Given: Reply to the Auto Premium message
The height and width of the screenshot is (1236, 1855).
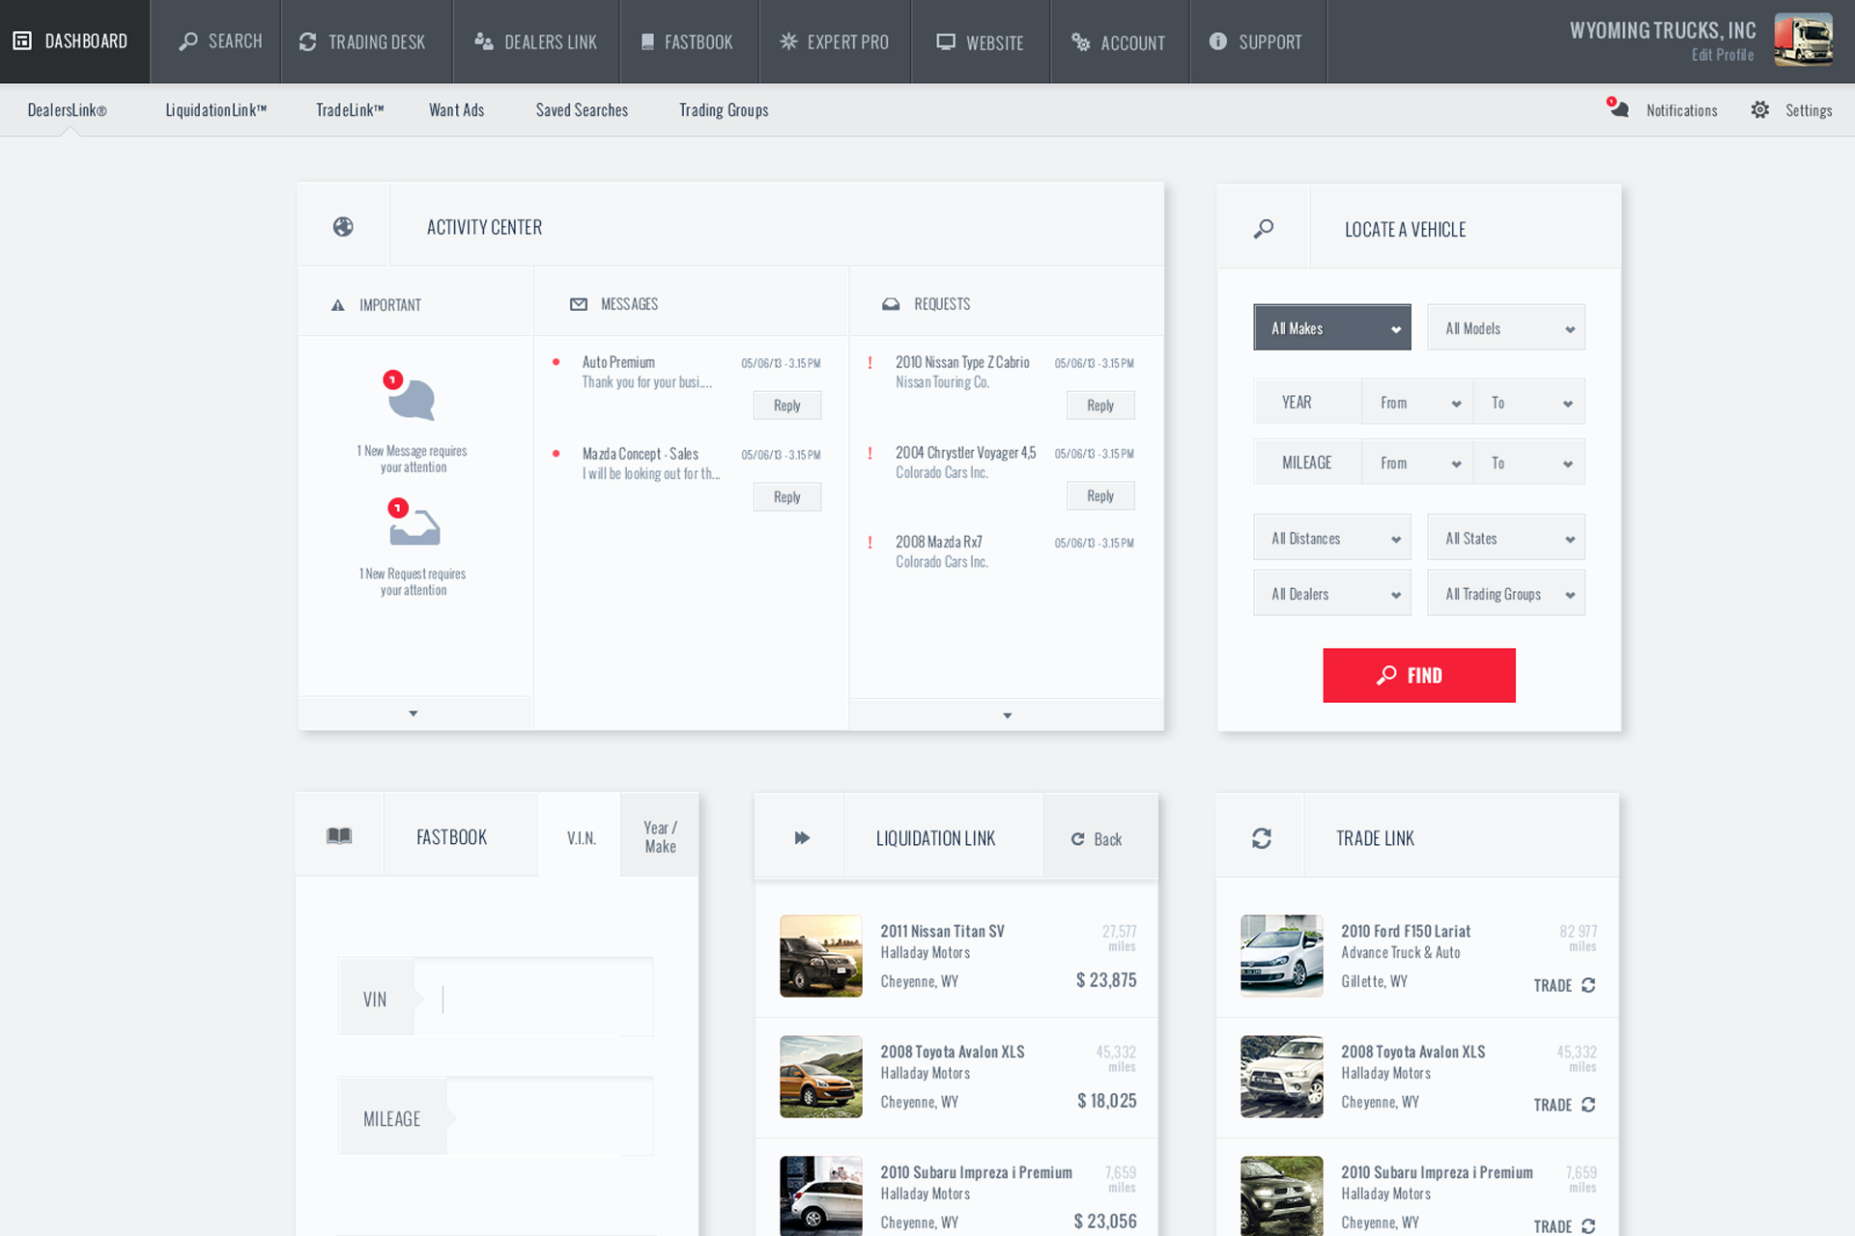Looking at the screenshot, I should coord(786,406).
